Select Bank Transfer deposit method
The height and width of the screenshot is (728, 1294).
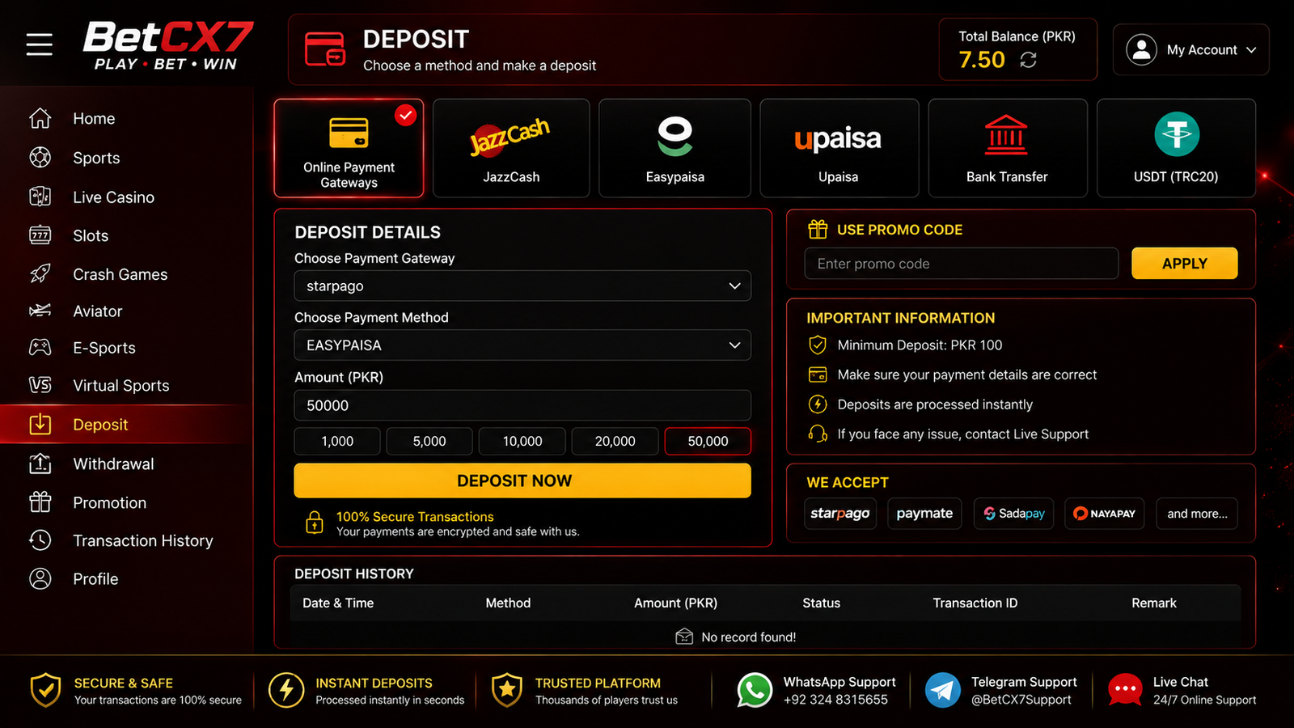[x=1007, y=148]
